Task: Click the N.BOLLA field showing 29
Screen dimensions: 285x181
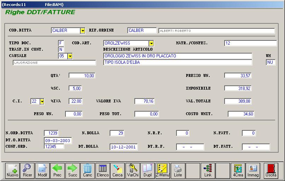Action: click(x=117, y=133)
